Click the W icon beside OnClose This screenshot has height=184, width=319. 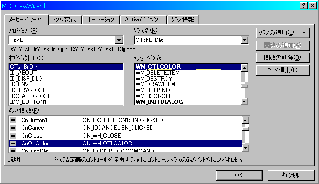[x=13, y=136]
